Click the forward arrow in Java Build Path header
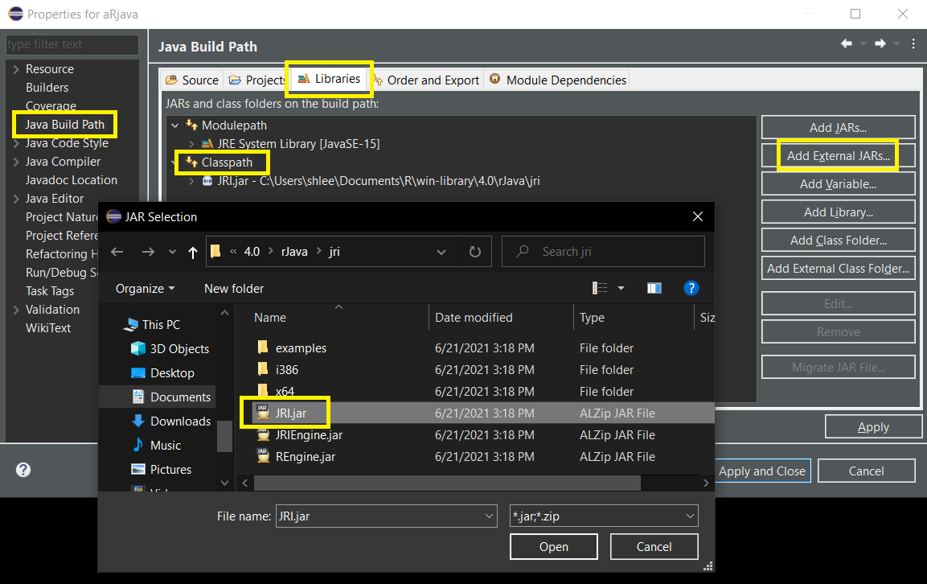This screenshot has height=584, width=927. click(x=880, y=43)
